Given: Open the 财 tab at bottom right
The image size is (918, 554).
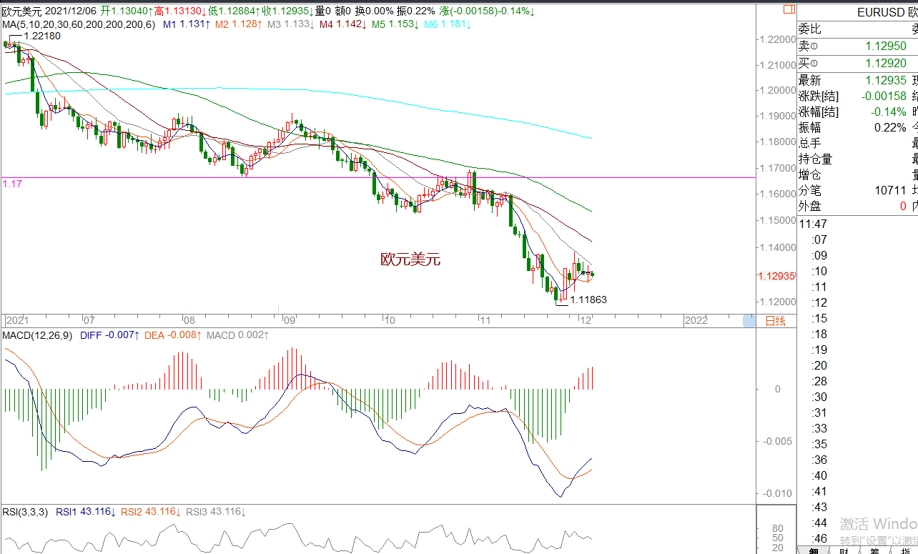Looking at the screenshot, I should click(x=844, y=550).
